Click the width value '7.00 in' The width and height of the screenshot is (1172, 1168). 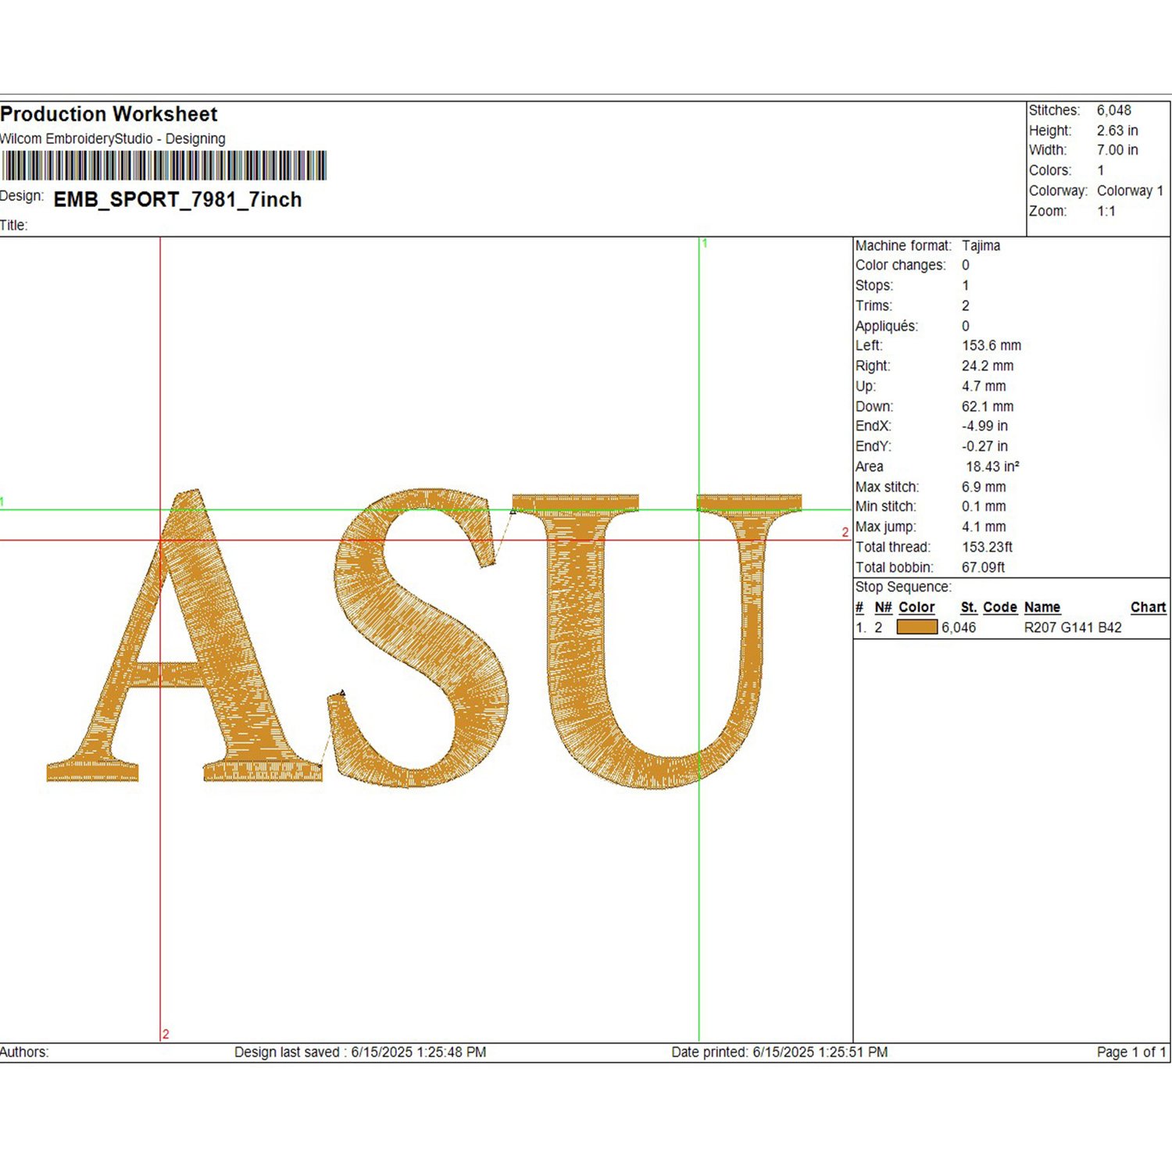click(x=1117, y=150)
